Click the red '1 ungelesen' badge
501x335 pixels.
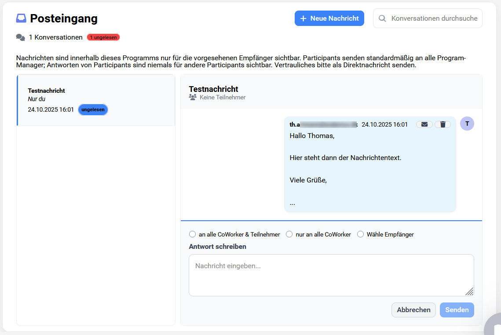pos(103,37)
